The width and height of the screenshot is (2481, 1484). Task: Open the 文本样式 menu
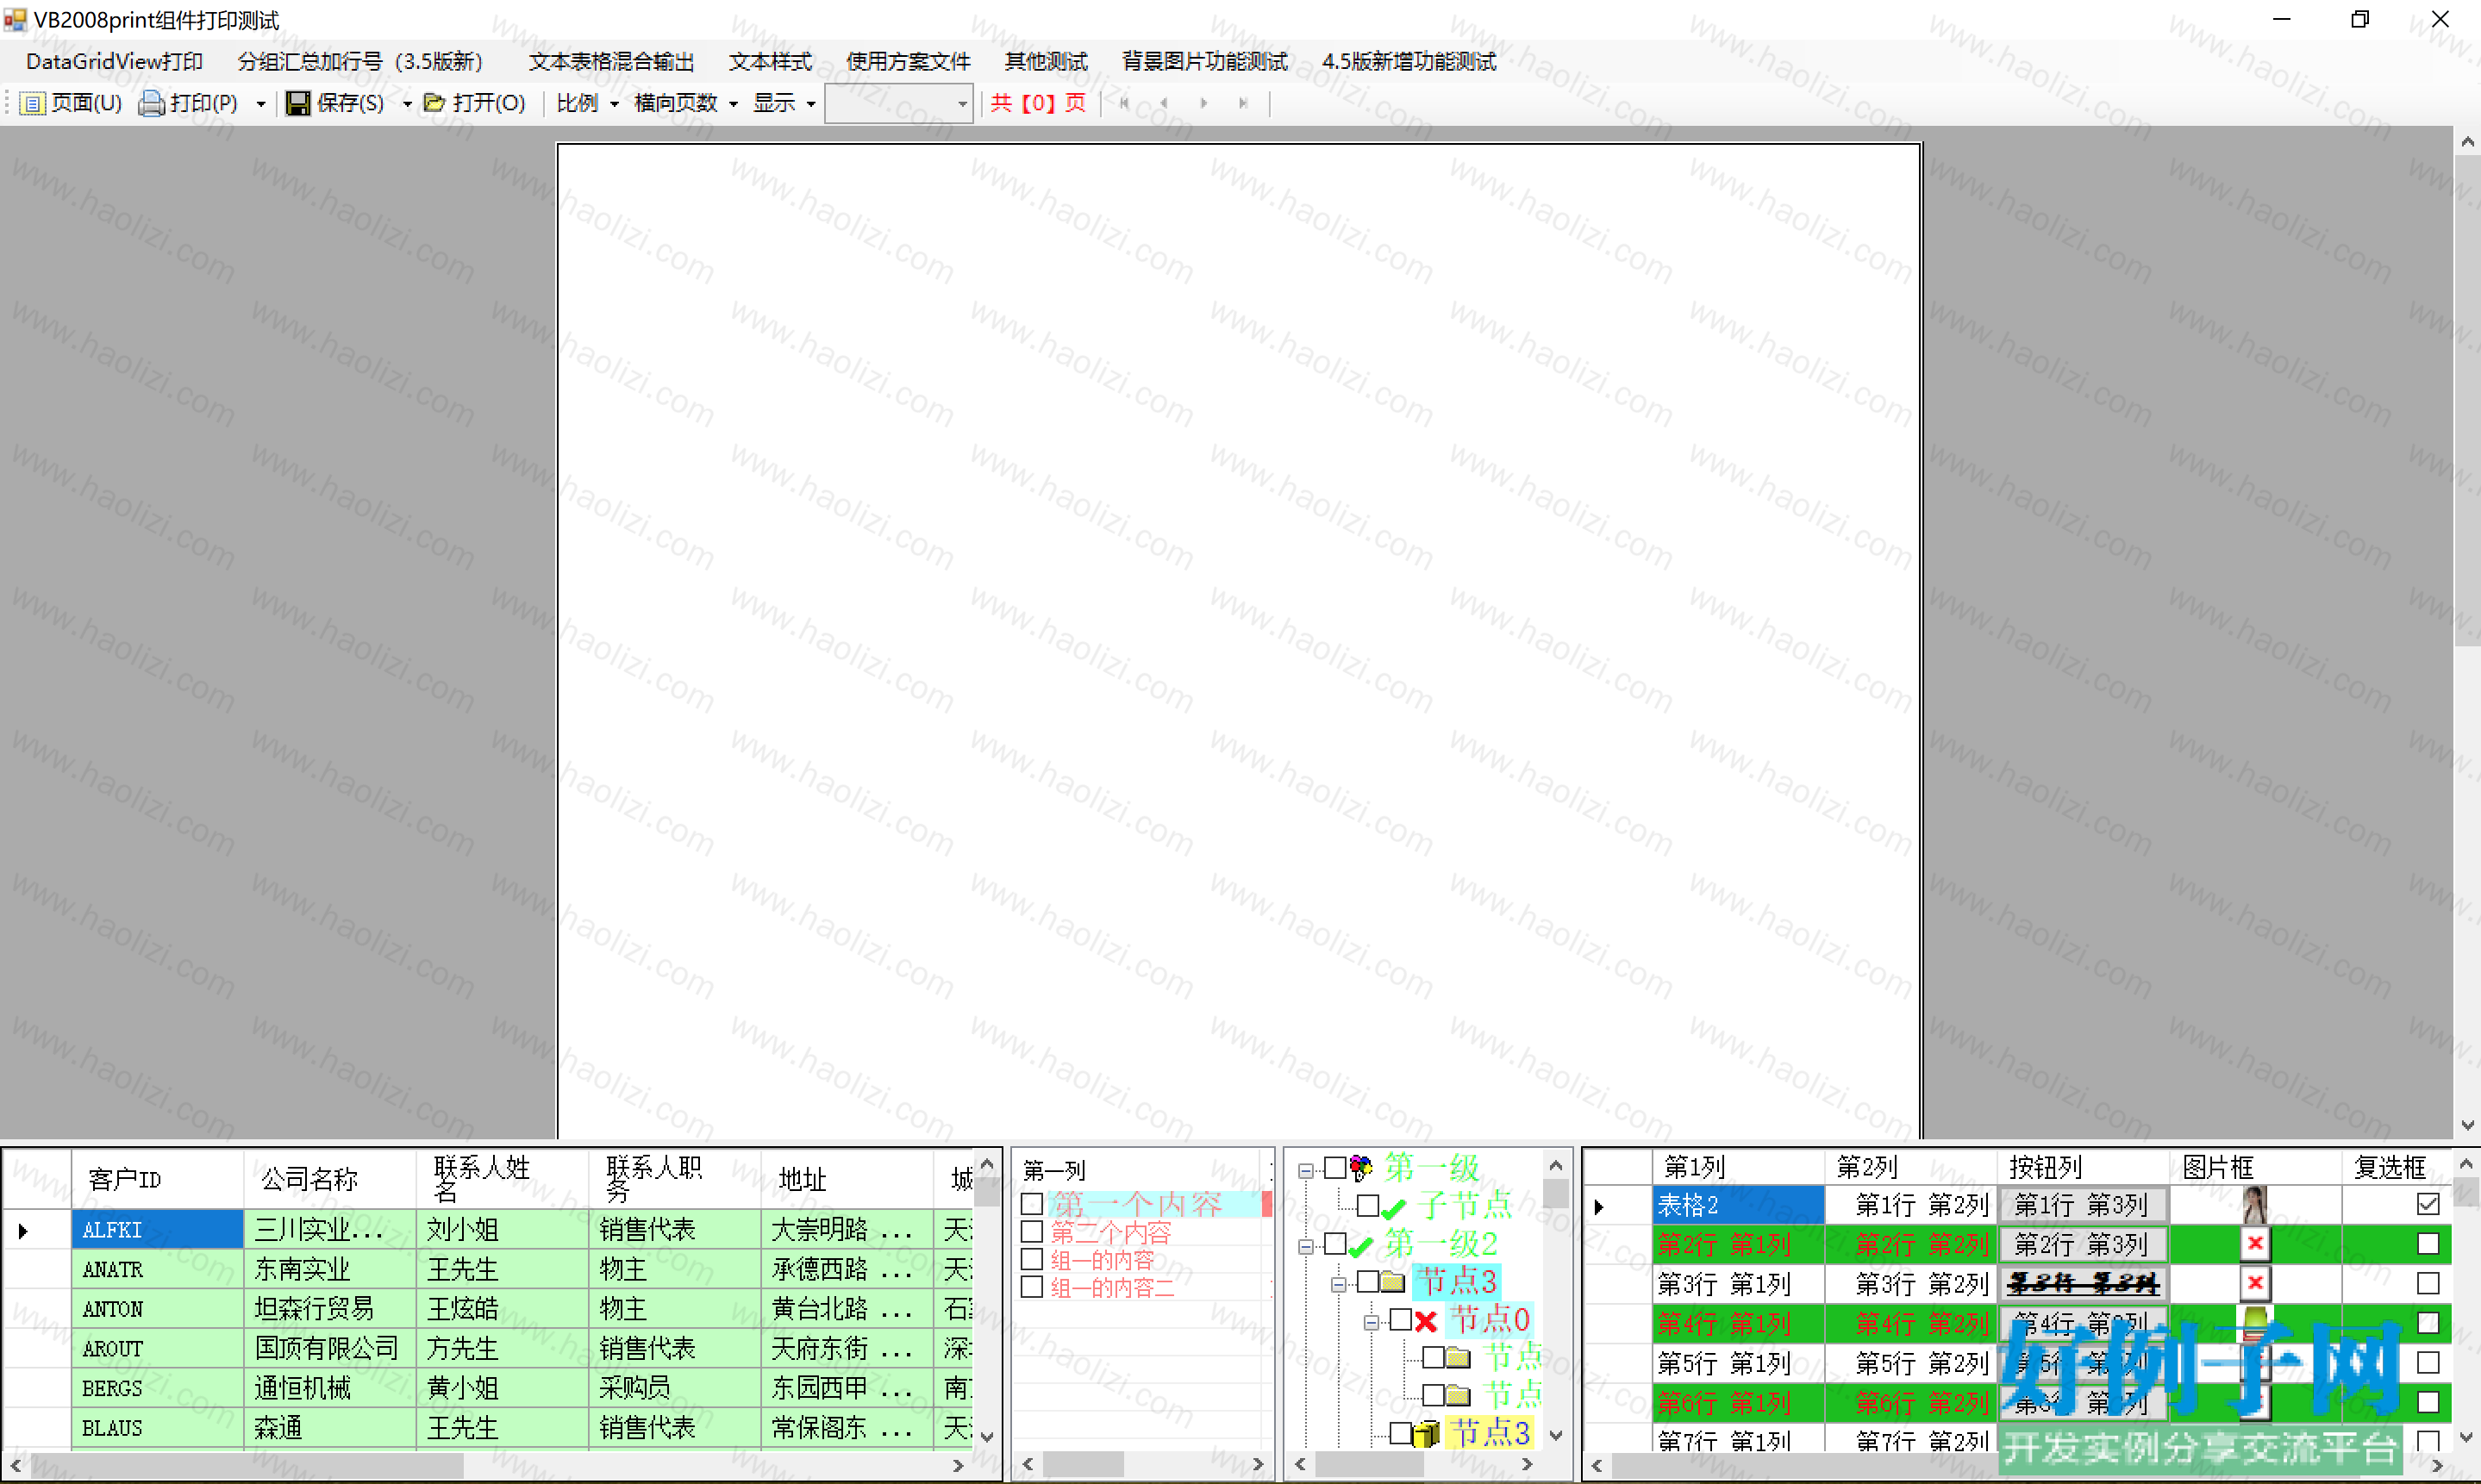(x=770, y=62)
